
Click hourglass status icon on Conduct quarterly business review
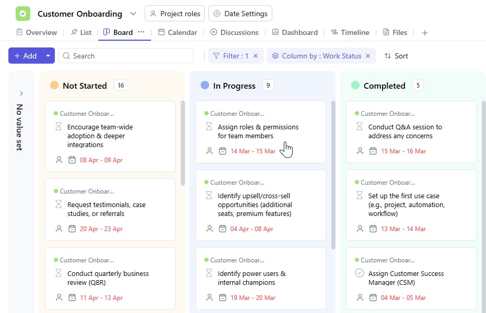coord(59,273)
